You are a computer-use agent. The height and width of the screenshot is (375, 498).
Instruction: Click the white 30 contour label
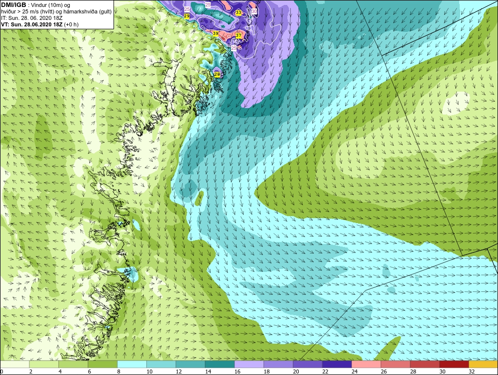click(x=254, y=11)
